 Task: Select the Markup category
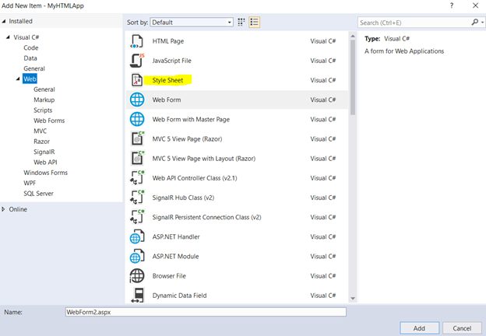coord(44,100)
